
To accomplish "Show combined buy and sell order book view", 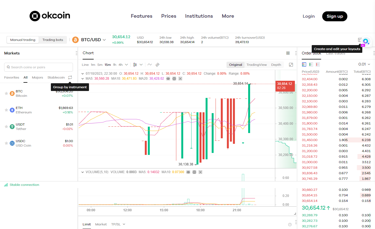I will pyautogui.click(x=304, y=64).
